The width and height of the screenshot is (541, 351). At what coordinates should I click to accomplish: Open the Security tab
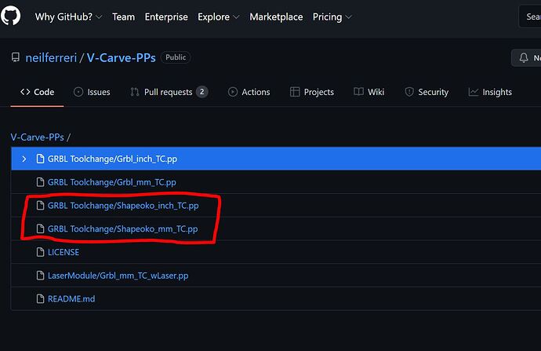(x=427, y=92)
